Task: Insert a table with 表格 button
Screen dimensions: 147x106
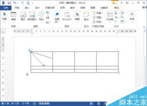Action: tap(13, 17)
